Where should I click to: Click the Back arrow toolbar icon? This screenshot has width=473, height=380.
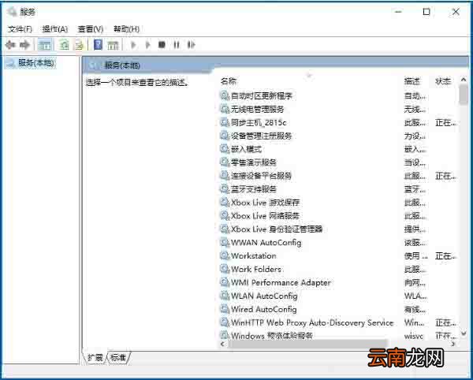pos(10,45)
